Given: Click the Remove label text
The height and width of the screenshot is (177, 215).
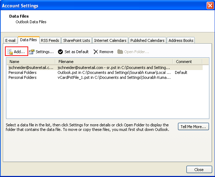Looking at the screenshot, I should (x=106, y=52).
